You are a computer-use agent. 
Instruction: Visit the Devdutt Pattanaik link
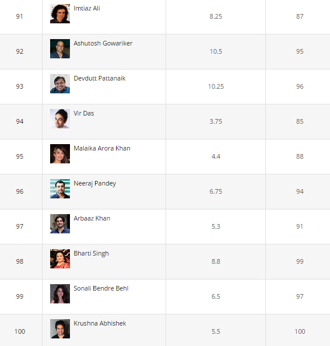100,78
